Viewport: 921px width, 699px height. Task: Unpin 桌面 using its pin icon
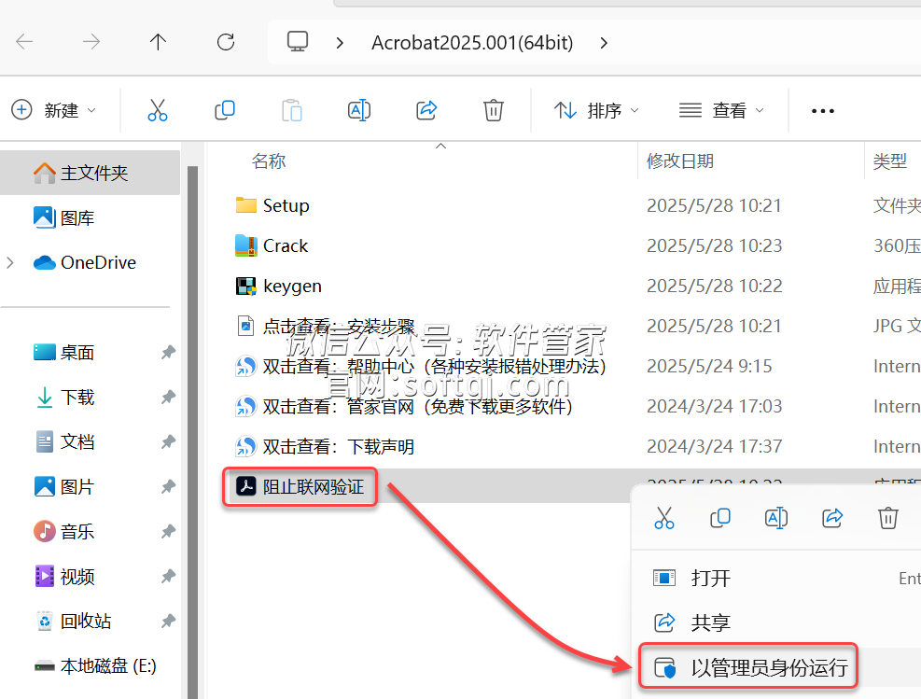[168, 353]
